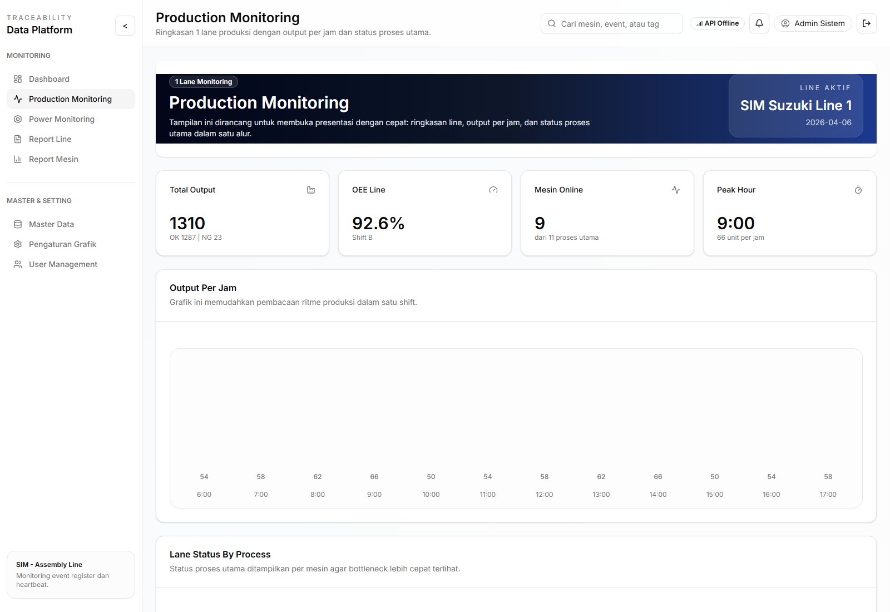
Task: Click the Dashboard grid icon
Action: (18, 79)
